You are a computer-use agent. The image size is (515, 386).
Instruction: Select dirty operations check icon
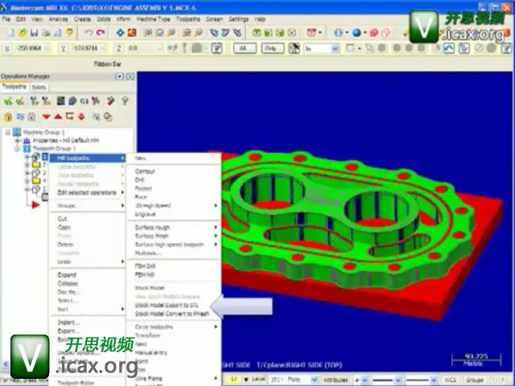click(x=20, y=101)
